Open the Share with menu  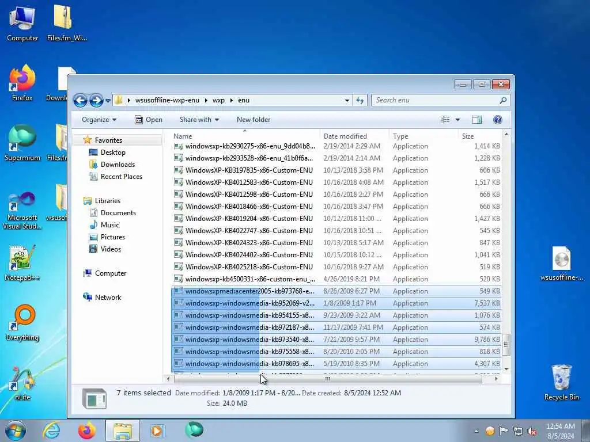point(199,120)
